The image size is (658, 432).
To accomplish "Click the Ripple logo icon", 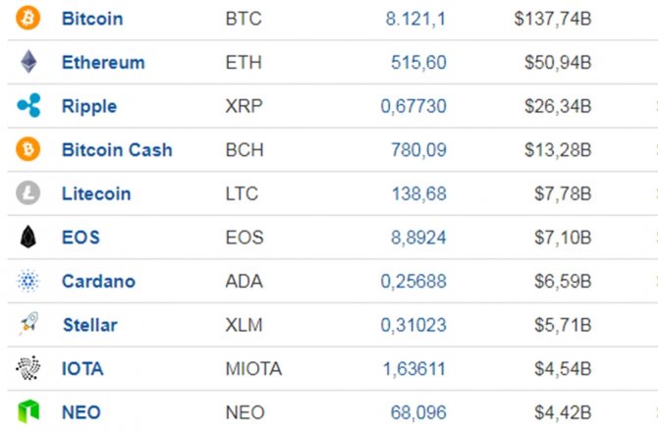I will pos(28,106).
